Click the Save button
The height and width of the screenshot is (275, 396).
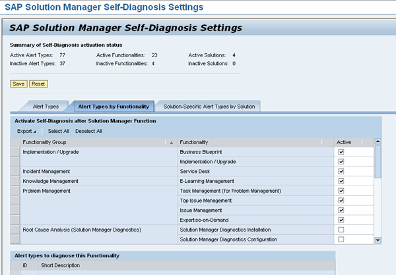[19, 84]
